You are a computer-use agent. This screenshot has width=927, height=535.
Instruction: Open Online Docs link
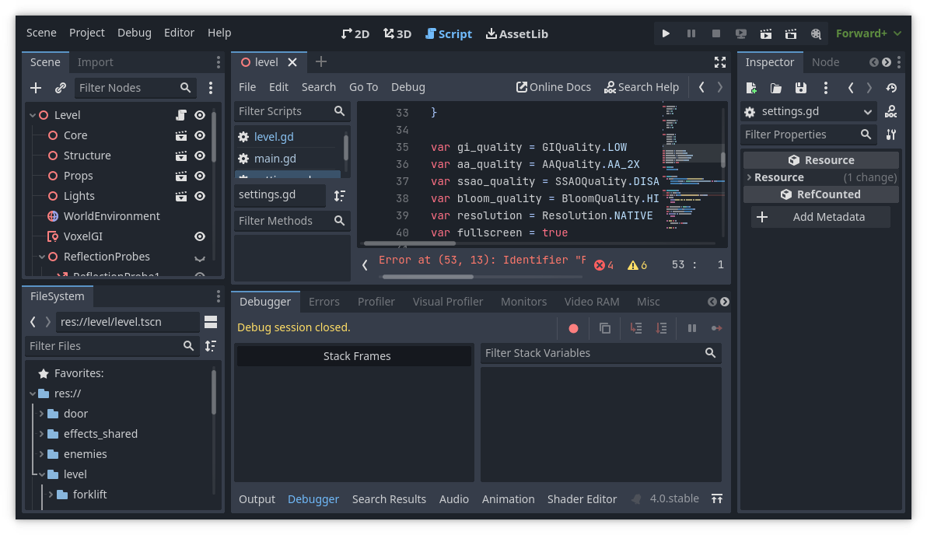pos(554,87)
